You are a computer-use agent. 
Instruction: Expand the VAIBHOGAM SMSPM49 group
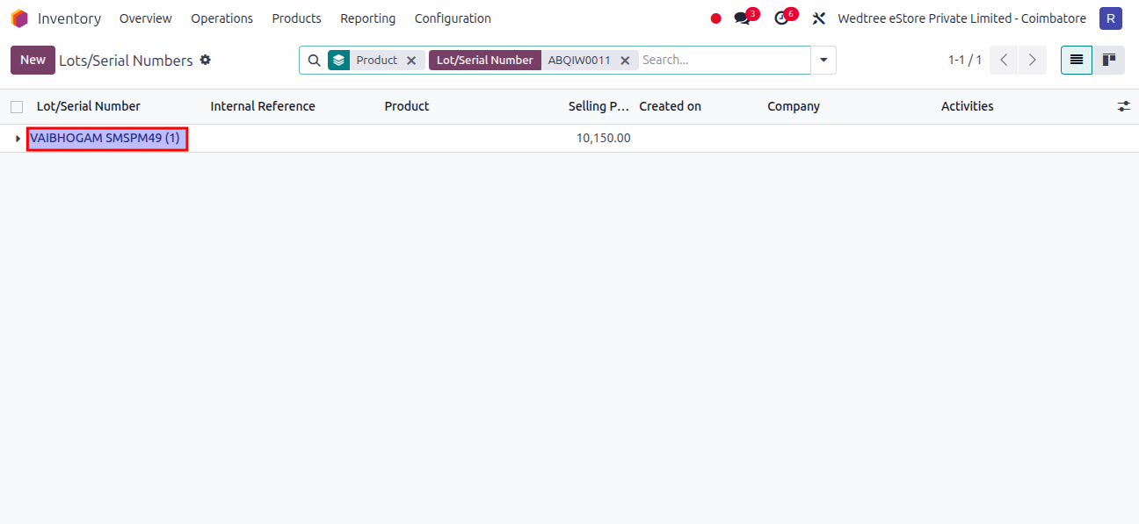point(18,138)
